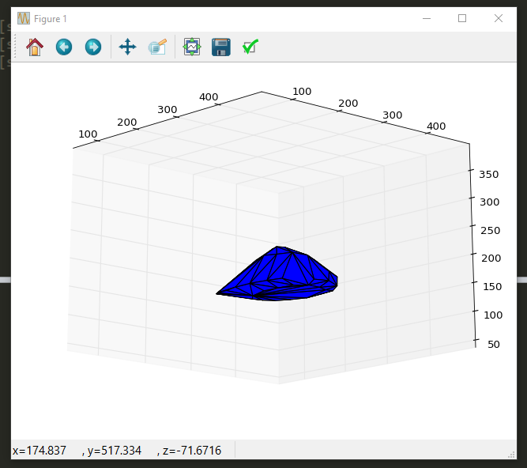Click the coordinate readout z=-71.6716
The height and width of the screenshot is (468, 527).
tap(191, 450)
